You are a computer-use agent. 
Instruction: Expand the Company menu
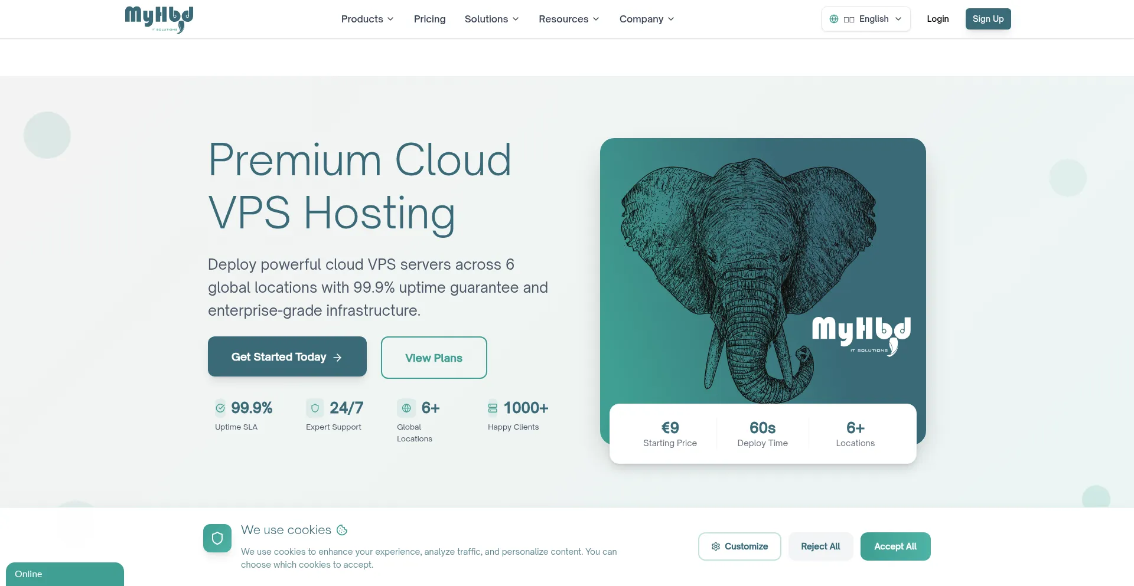pyautogui.click(x=647, y=19)
